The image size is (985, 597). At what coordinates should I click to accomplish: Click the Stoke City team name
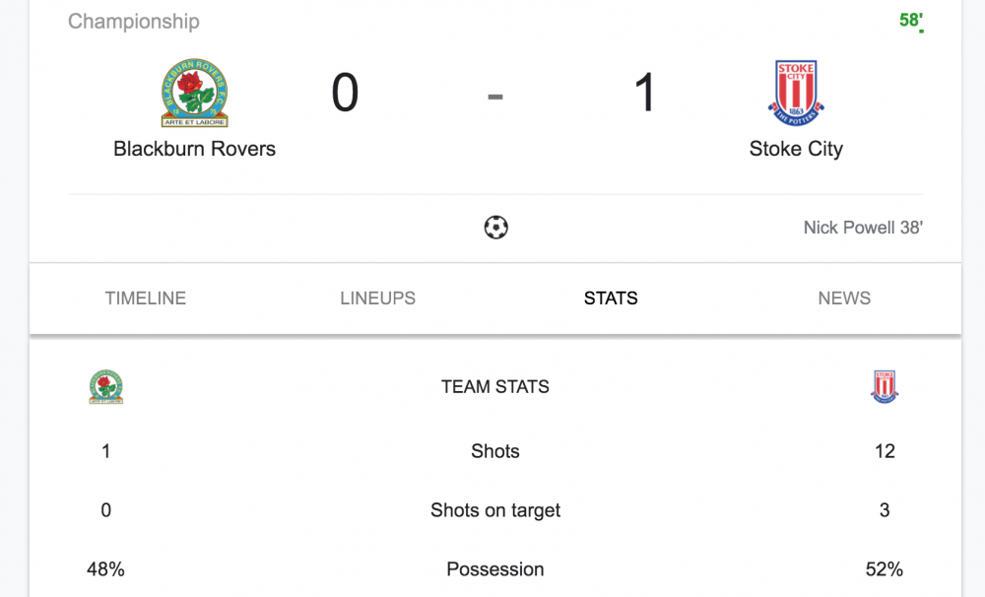tap(796, 149)
